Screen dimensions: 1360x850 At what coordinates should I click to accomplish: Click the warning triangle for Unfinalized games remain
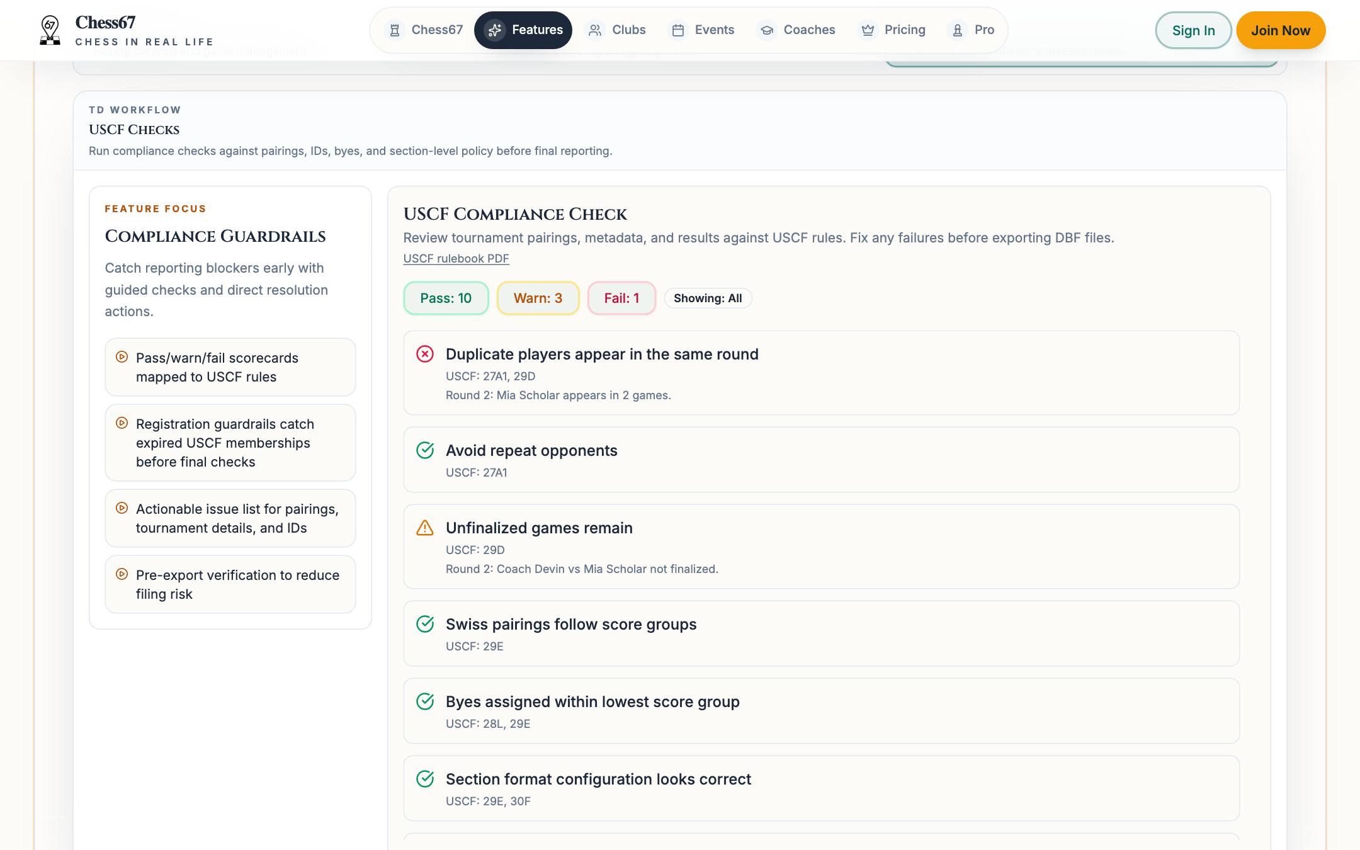(x=425, y=528)
